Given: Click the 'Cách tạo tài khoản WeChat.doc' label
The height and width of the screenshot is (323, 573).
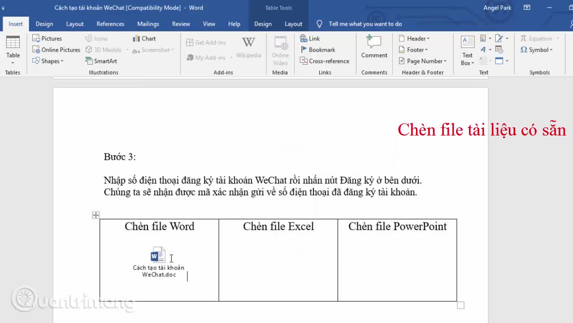Looking at the screenshot, I should coord(159,271).
